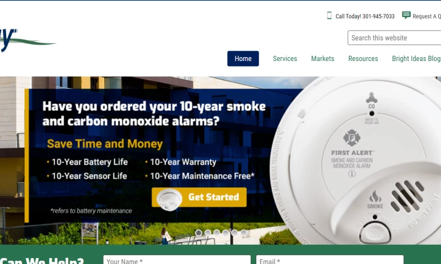Select the fifth carousel slide dot
This screenshot has width=441, height=264.
coord(235,233)
